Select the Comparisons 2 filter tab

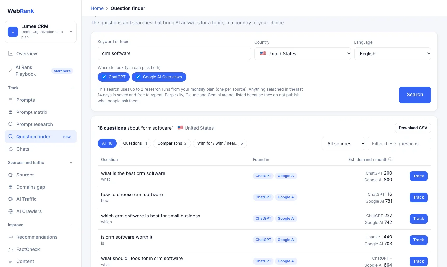click(x=172, y=143)
